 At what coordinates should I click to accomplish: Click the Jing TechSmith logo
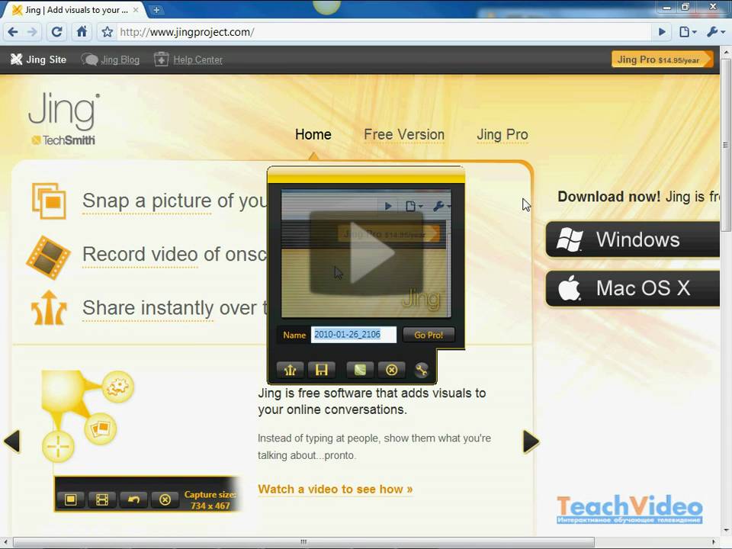63,119
